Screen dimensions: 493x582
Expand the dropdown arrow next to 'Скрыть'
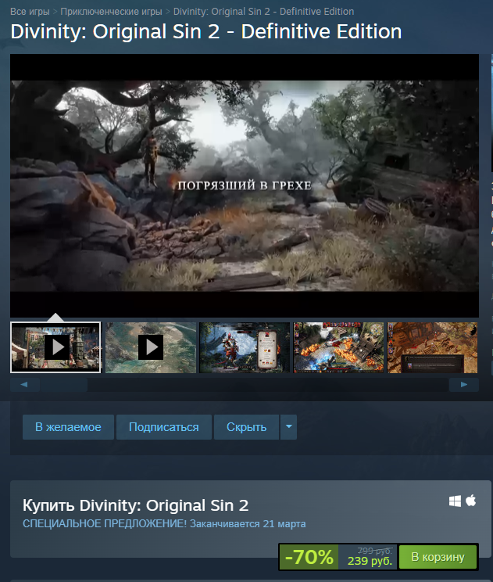289,427
